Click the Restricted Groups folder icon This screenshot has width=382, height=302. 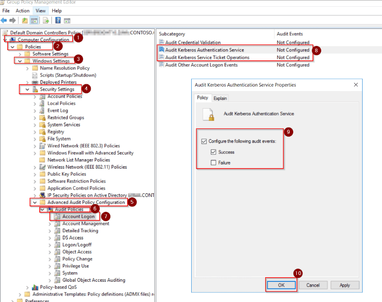42,118
